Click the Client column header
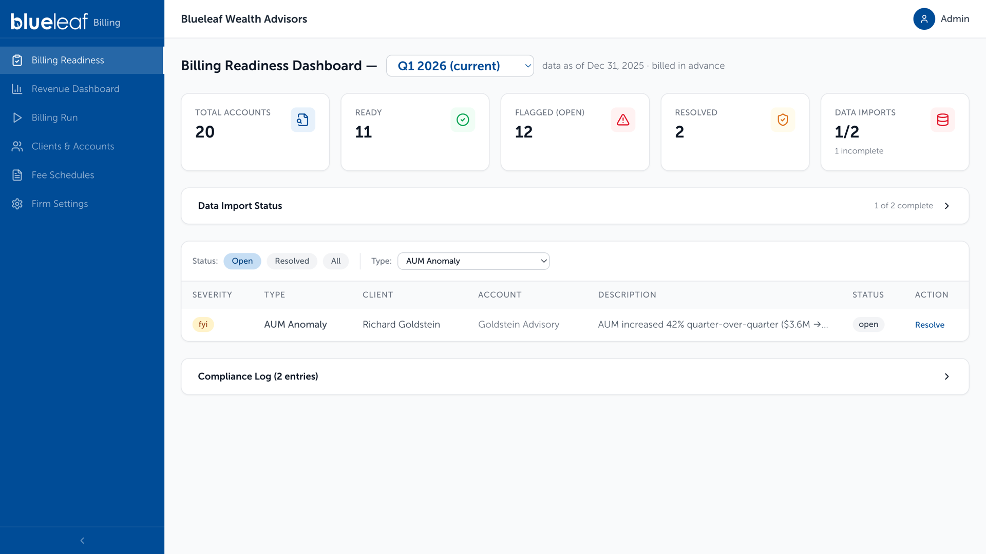Screen dimensions: 986x554 click(378, 295)
